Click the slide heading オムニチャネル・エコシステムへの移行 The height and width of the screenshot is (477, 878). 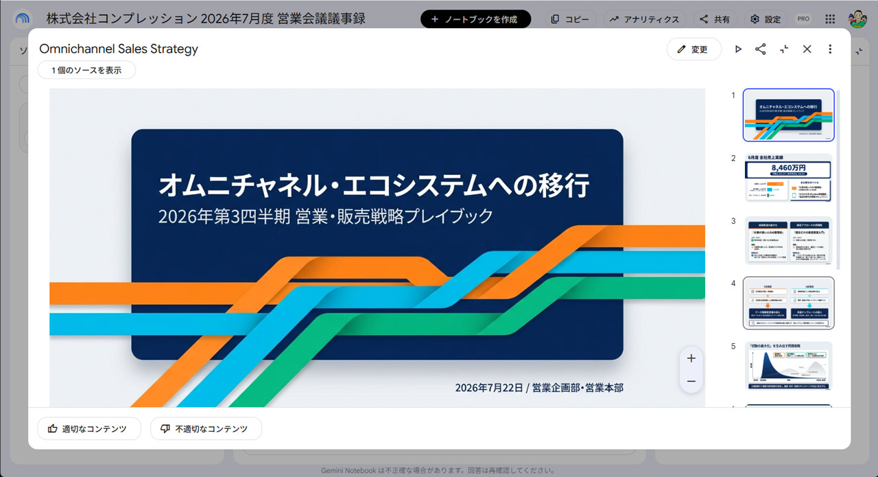pos(374,185)
